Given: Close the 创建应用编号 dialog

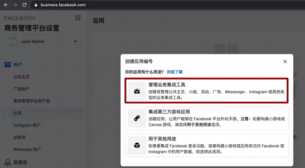Looking at the screenshot, I should click(285, 62).
